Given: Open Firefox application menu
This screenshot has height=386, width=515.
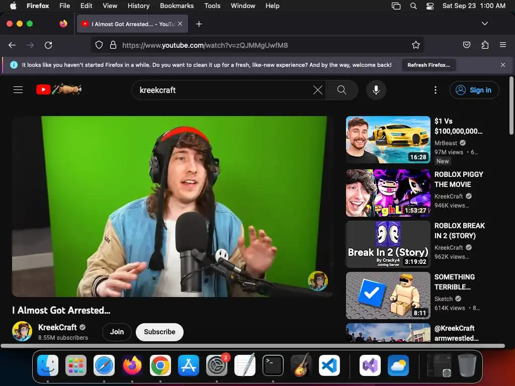Looking at the screenshot, I should [x=502, y=45].
